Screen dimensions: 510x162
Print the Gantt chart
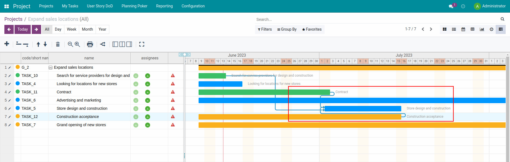[x=90, y=44]
